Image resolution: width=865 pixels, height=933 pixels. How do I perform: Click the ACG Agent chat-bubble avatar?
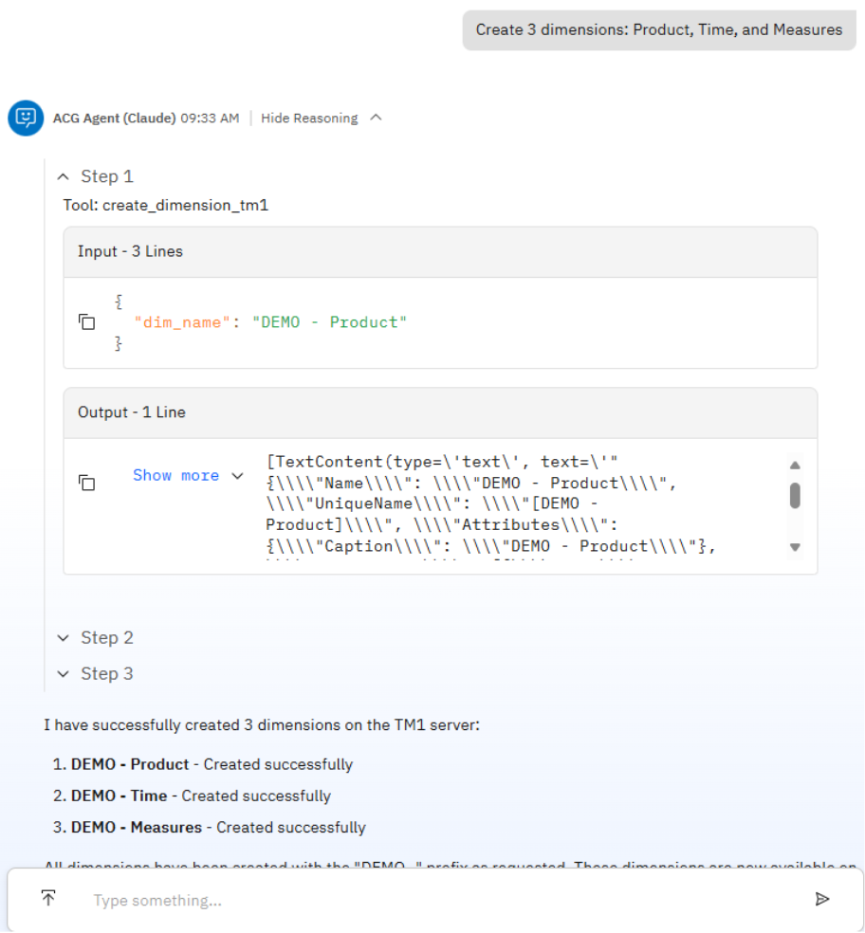click(26, 118)
